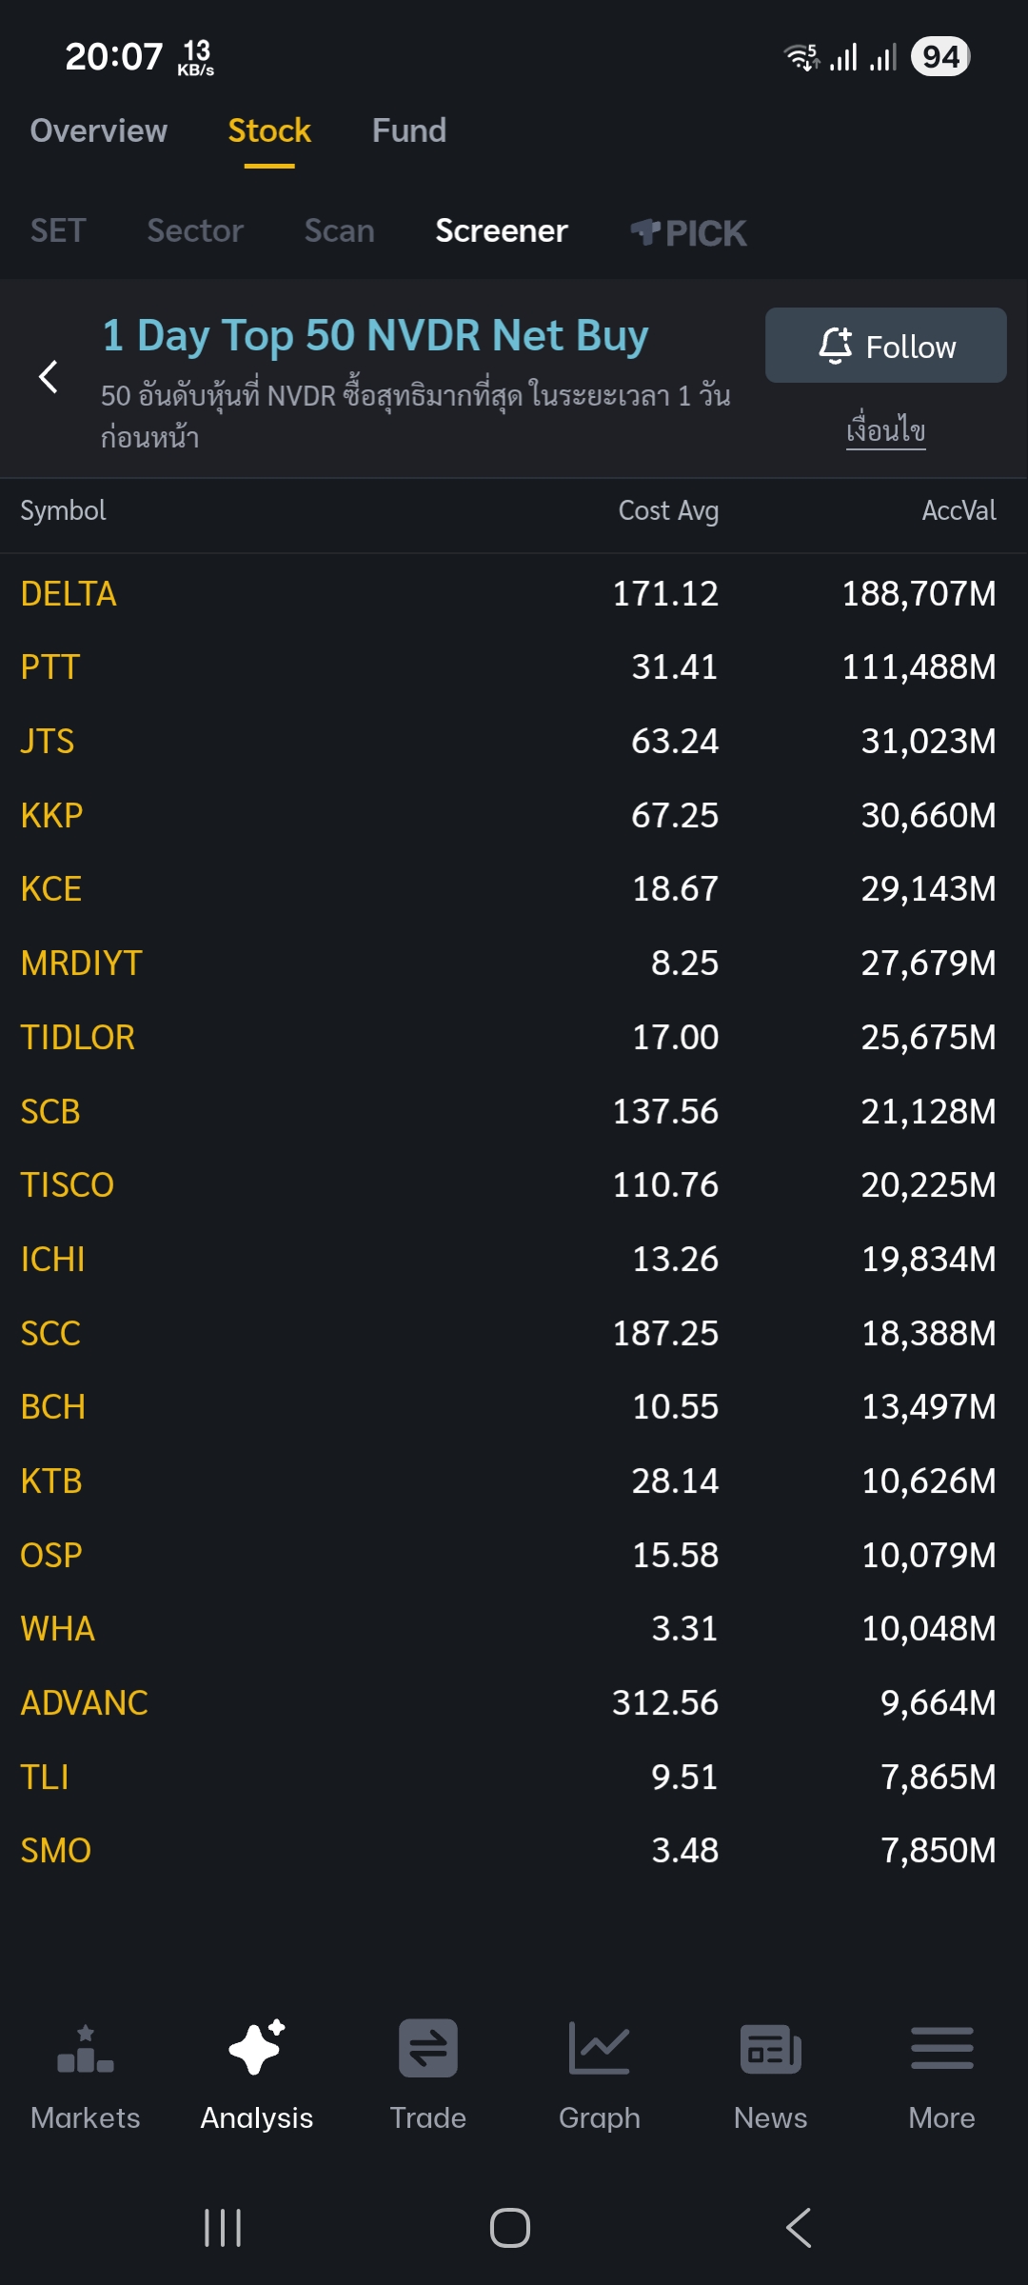Switch to the Fund tab
This screenshot has width=1028, height=2285.
pyautogui.click(x=408, y=130)
